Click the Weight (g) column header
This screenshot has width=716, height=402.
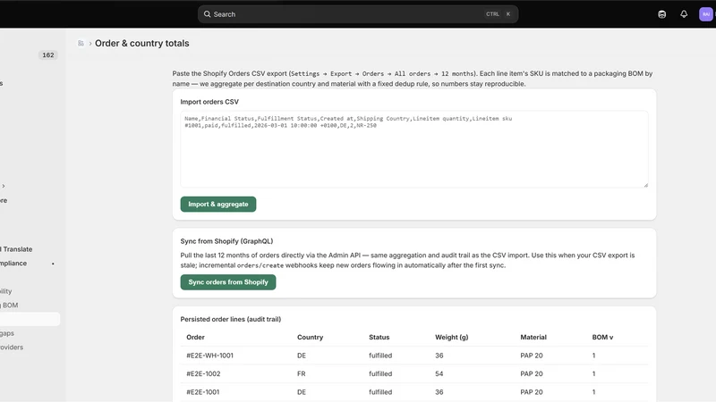(452, 338)
